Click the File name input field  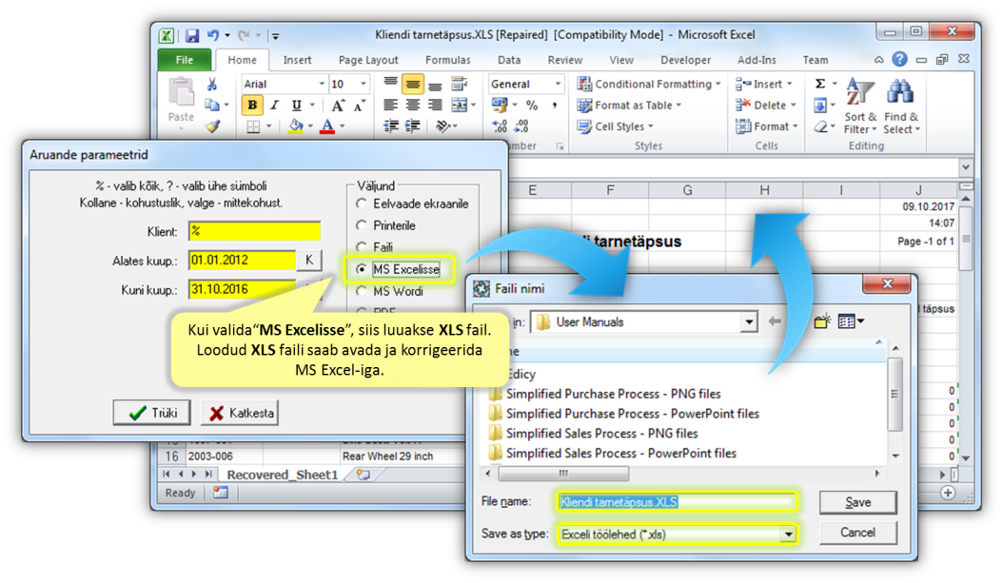tap(677, 502)
